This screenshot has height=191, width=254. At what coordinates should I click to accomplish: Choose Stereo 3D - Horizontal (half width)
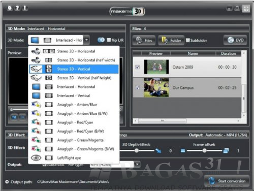(x=74, y=60)
